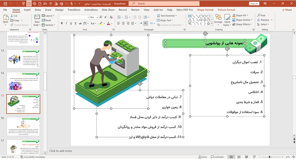This screenshot has width=296, height=159.
Task: Insert a New Slide
Action: [x=37, y=20]
